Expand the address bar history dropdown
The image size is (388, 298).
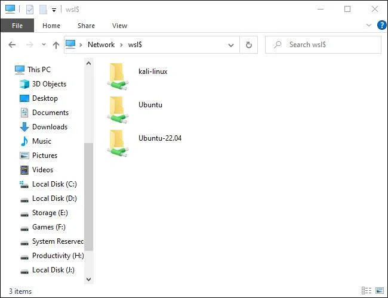[x=231, y=45]
